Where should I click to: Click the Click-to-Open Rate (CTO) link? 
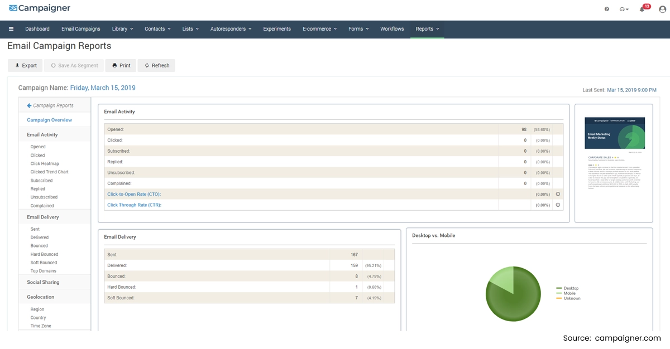134,194
